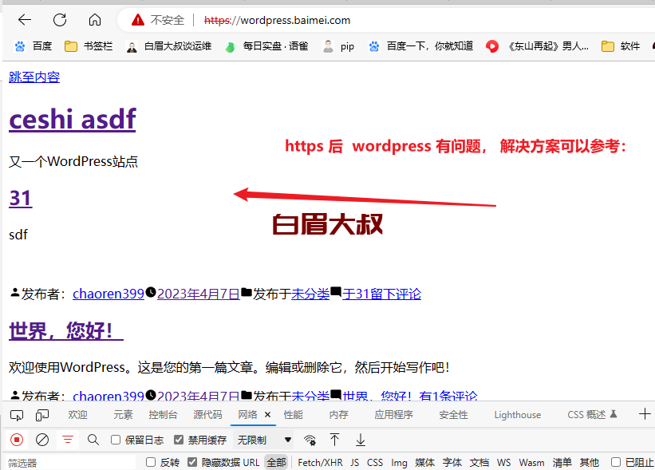Switch to the 元素 DevTools tab

tap(123, 415)
